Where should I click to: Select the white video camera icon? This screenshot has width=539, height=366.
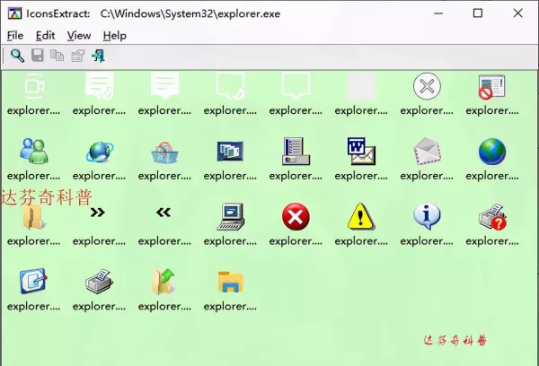click(x=34, y=86)
